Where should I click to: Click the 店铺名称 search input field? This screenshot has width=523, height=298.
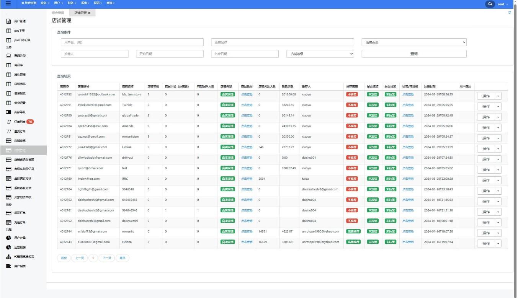pos(283,42)
